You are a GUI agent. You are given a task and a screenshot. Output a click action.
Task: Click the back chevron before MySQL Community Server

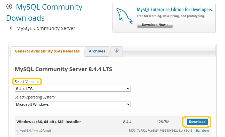[11, 28]
